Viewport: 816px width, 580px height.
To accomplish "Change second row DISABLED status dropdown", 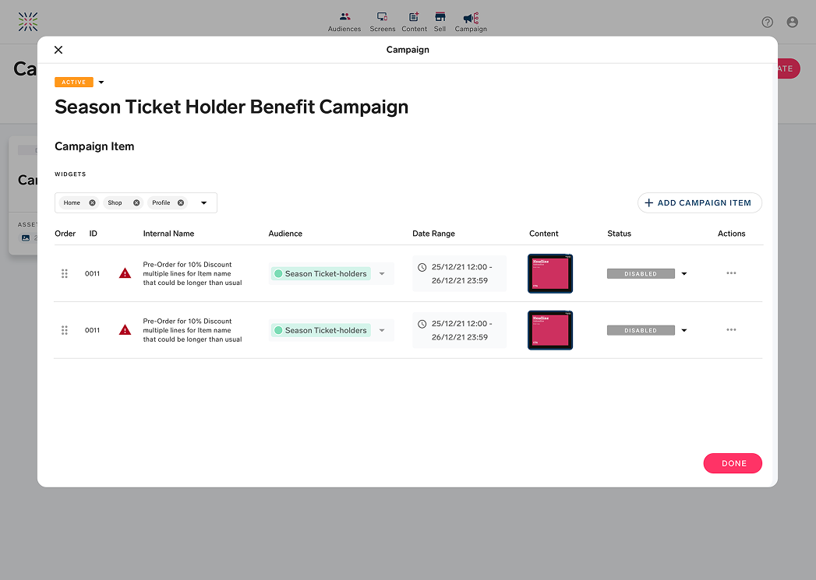I will coord(684,331).
